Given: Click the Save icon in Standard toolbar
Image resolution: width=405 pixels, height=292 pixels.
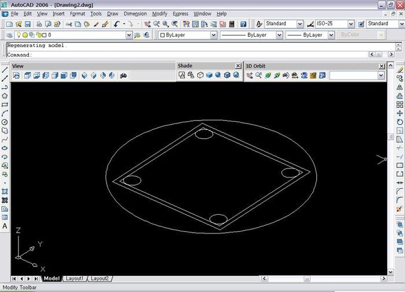Looking at the screenshot, I should 27,24.
